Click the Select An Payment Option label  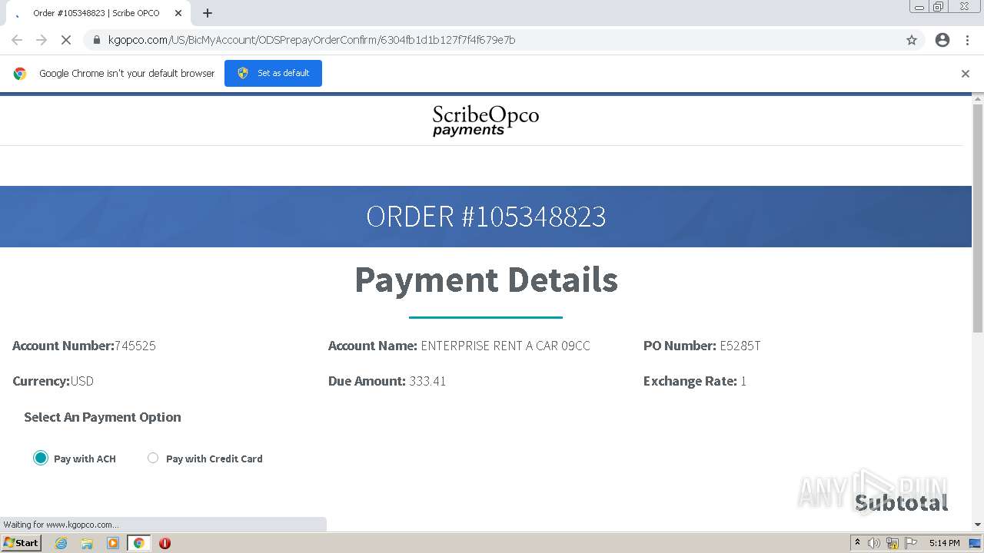(x=102, y=417)
